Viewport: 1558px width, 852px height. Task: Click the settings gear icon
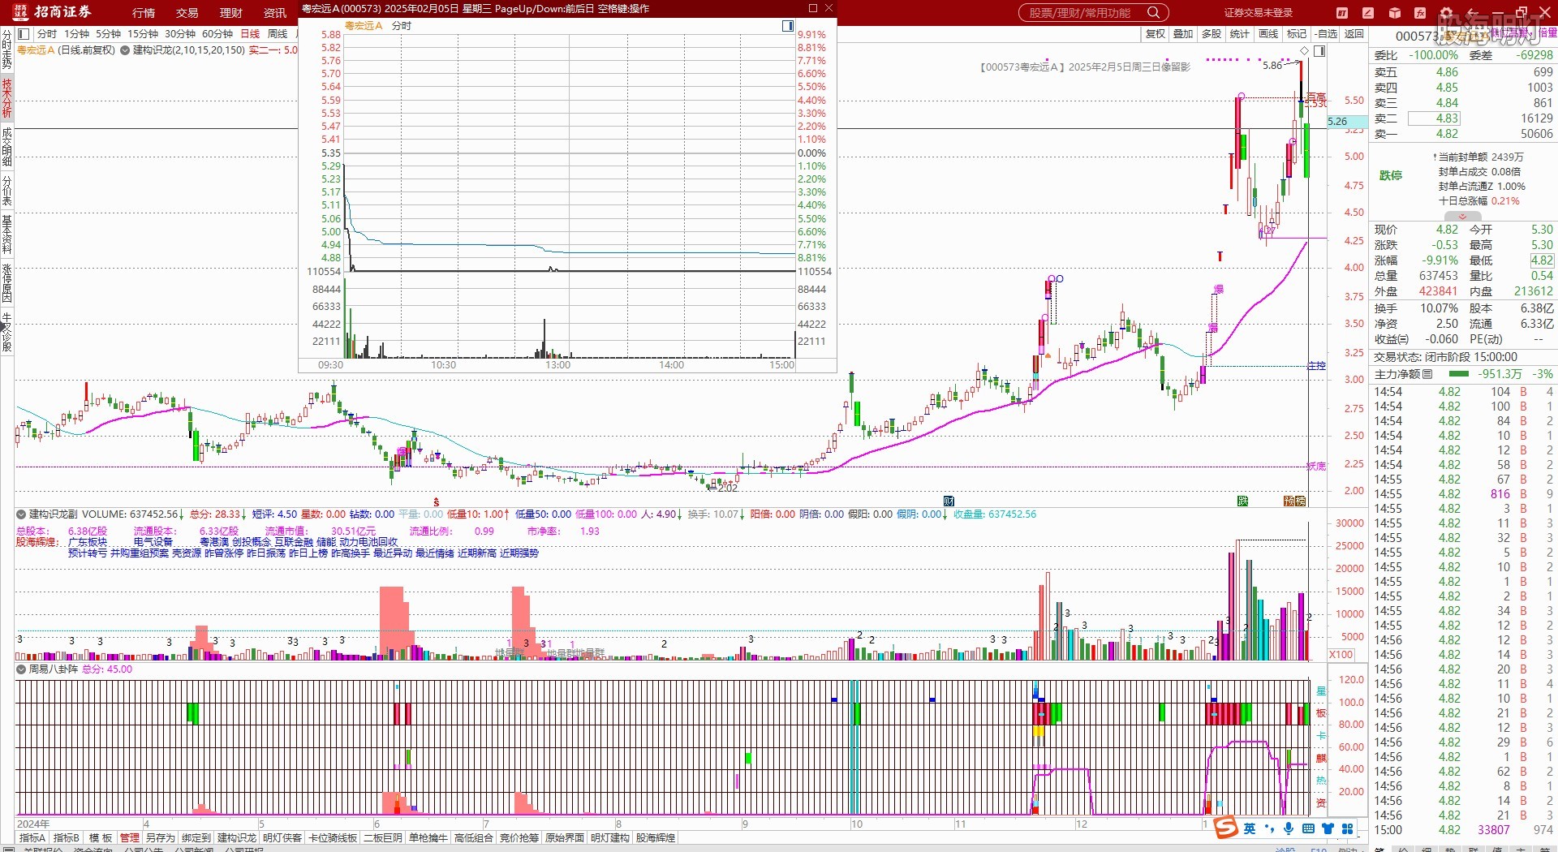click(1446, 13)
